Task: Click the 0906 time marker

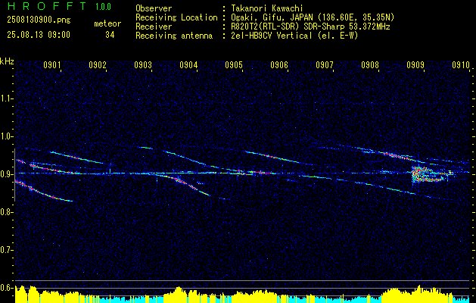Action: point(279,65)
